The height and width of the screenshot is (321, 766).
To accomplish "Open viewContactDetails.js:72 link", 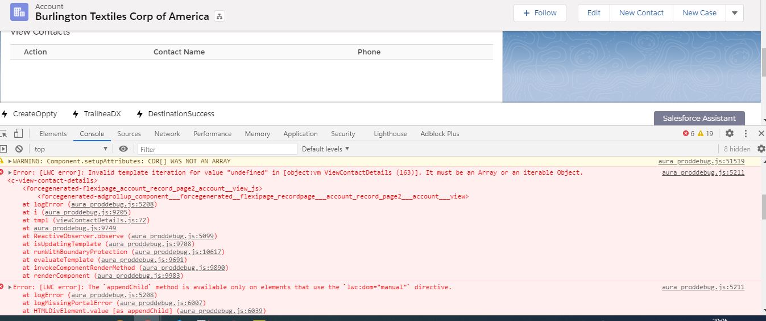I will [x=102, y=220].
